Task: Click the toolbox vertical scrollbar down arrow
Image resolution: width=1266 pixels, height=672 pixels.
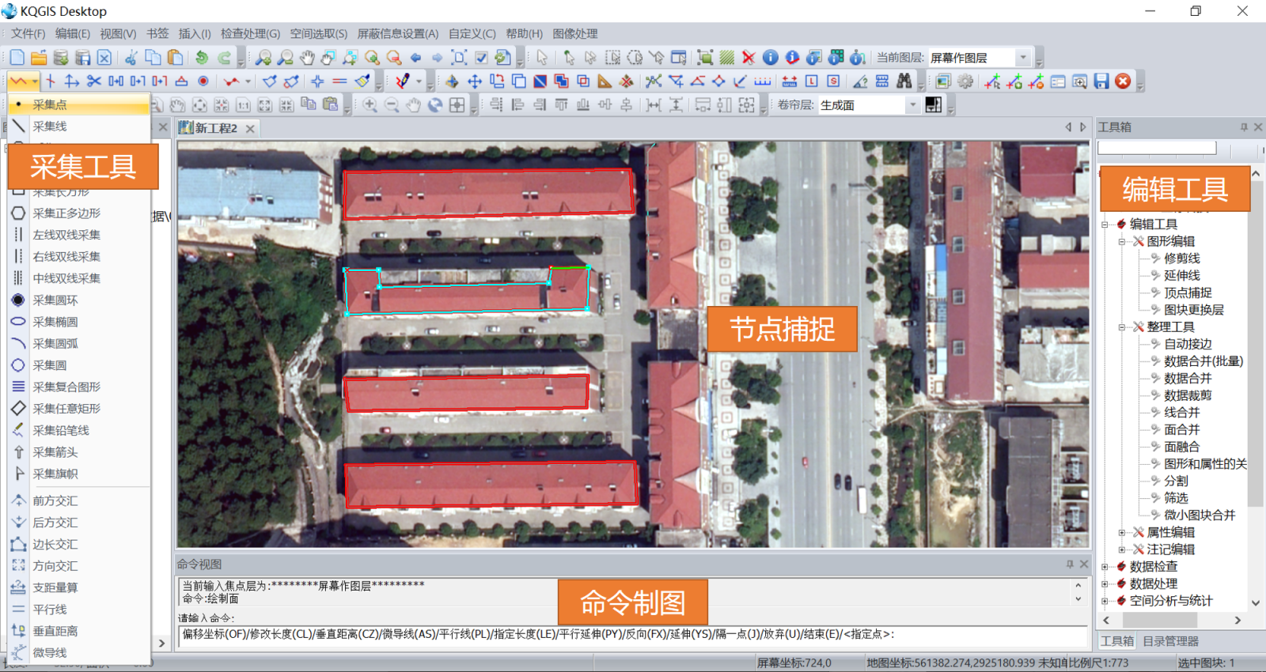Action: (1256, 602)
